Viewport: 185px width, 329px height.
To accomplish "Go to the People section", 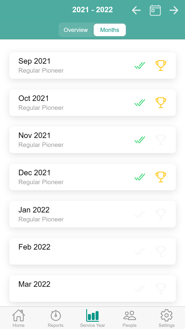I will click(x=129, y=318).
